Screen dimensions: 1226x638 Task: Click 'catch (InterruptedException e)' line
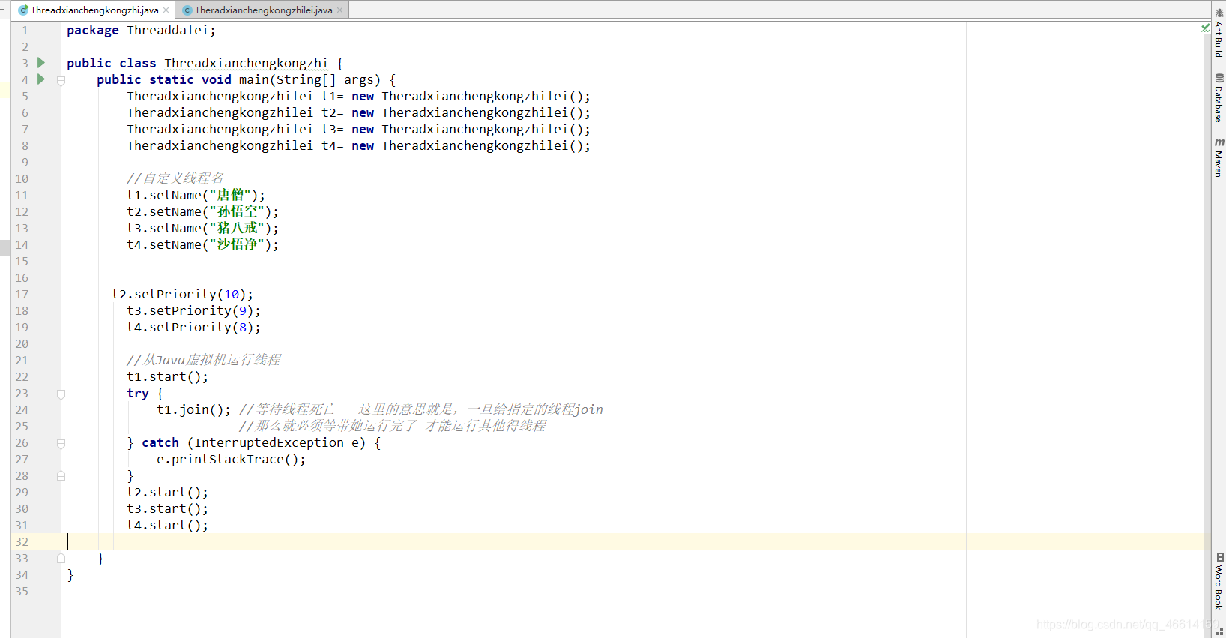point(253,442)
